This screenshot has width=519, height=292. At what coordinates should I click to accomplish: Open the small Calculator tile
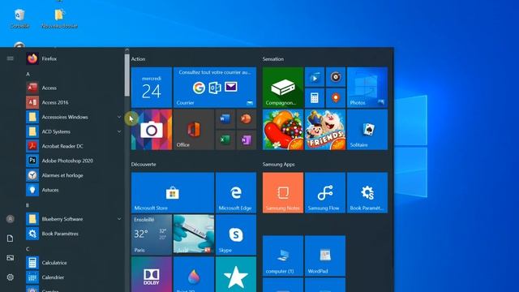315,98
